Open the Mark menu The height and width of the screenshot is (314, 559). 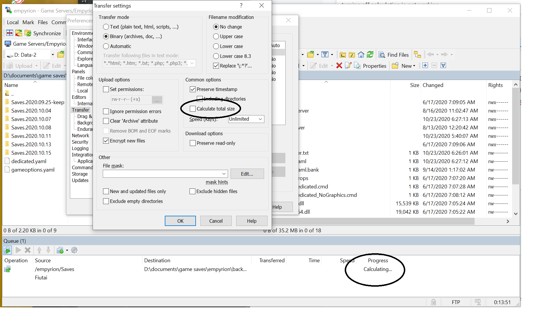28,22
